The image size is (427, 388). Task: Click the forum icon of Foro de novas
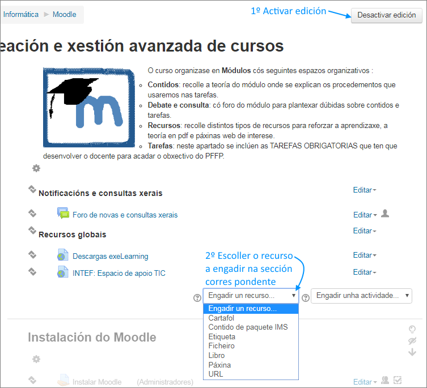[63, 213]
